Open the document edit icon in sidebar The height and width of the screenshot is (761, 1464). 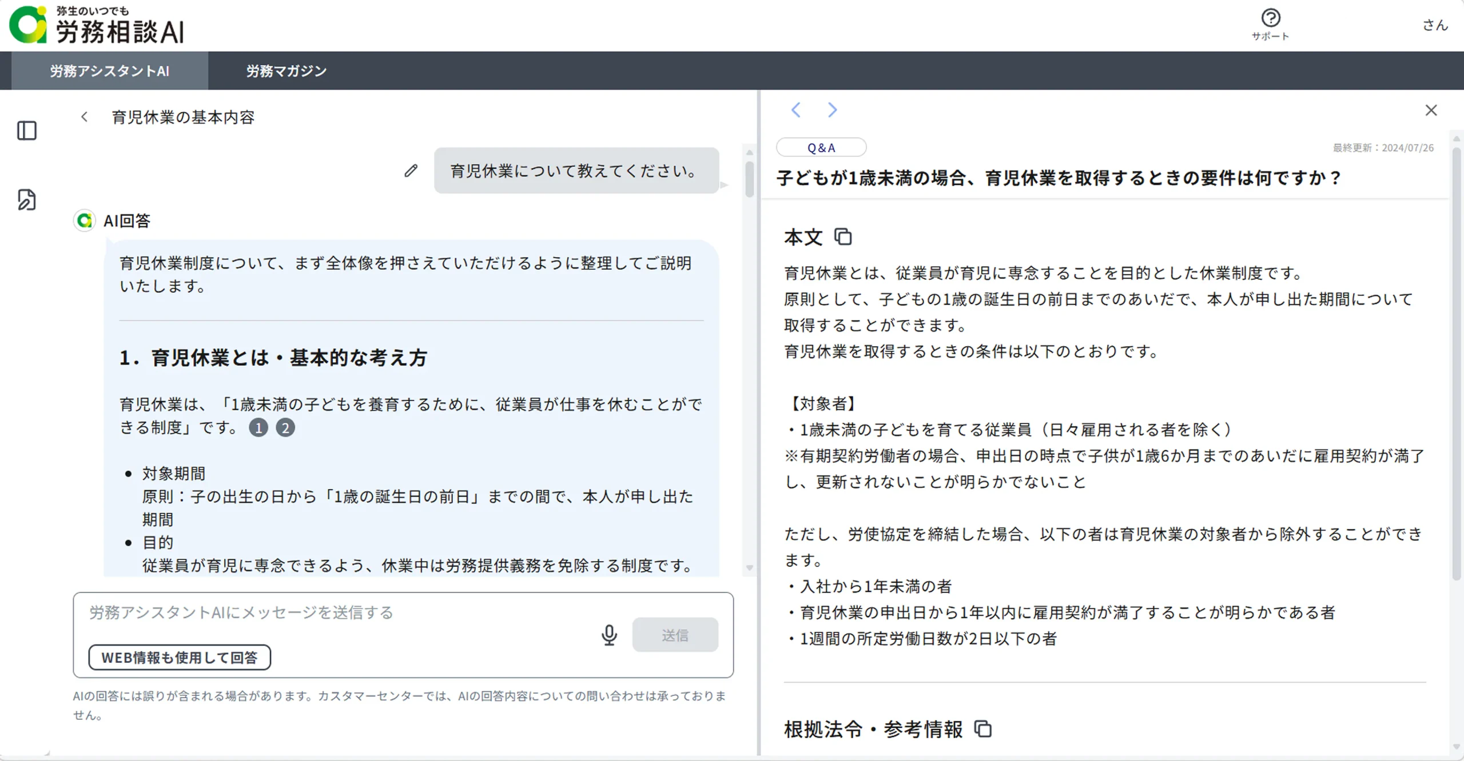click(x=27, y=200)
